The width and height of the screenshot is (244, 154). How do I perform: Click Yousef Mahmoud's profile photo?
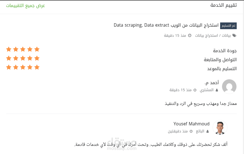tap(220, 128)
